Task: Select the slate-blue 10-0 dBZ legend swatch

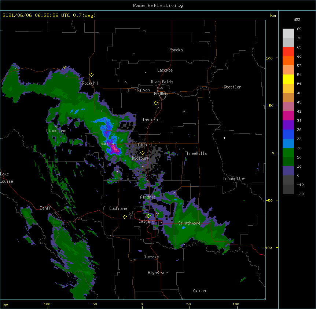Action: (288, 171)
